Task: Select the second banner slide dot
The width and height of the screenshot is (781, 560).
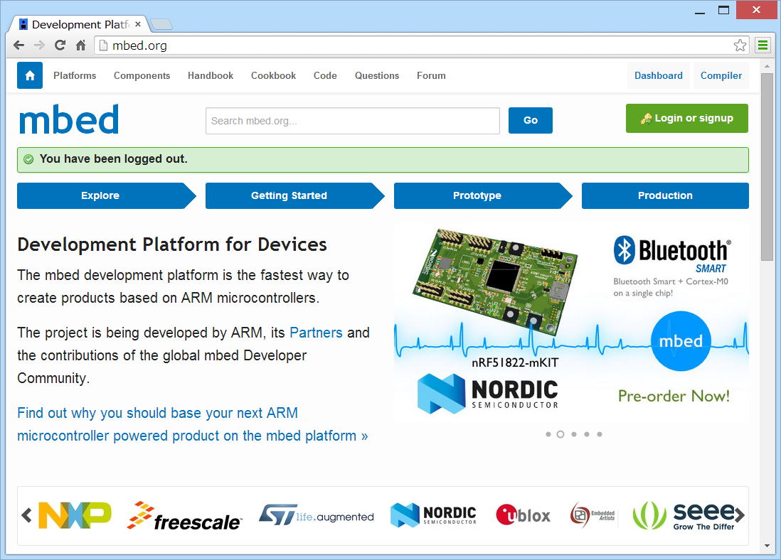Action: coord(560,434)
